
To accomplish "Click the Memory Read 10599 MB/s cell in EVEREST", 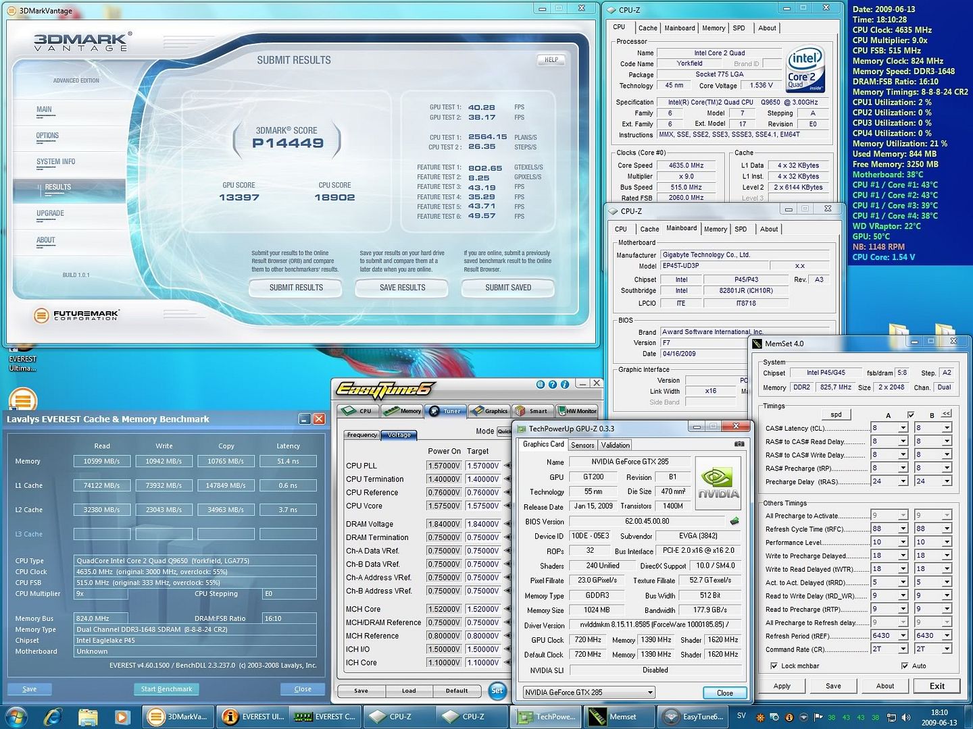I will click(x=101, y=461).
